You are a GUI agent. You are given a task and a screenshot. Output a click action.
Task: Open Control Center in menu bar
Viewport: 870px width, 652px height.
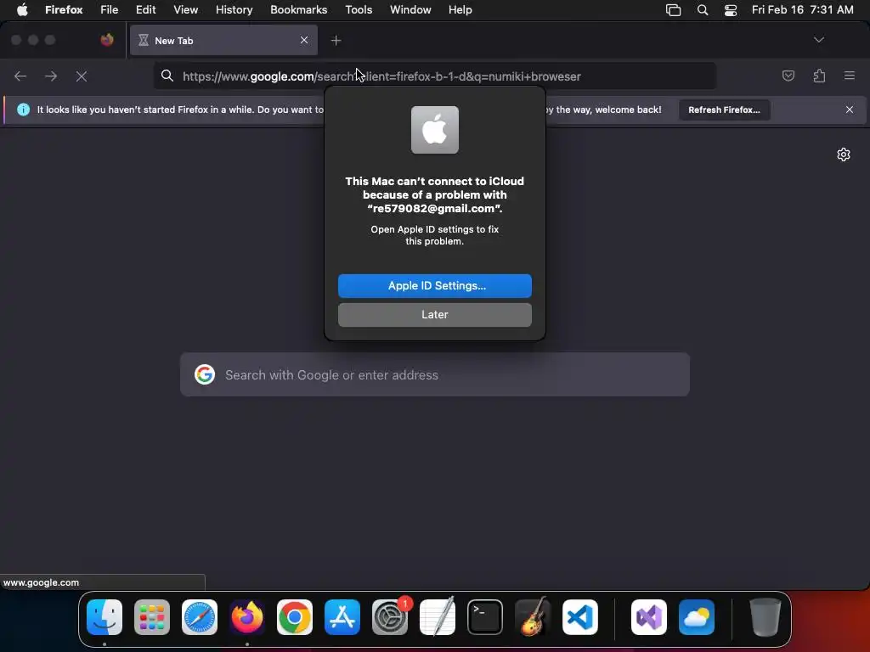point(731,10)
